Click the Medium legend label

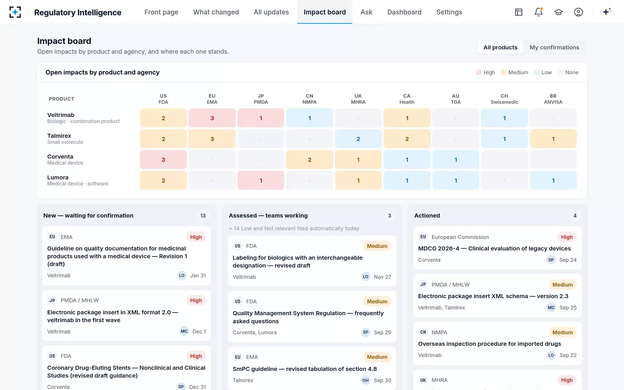(518, 72)
